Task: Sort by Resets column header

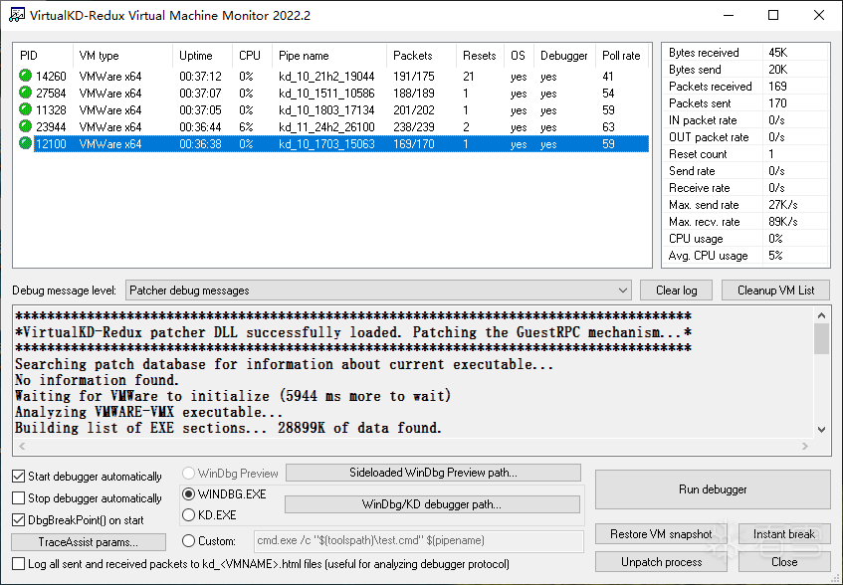Action: (480, 56)
